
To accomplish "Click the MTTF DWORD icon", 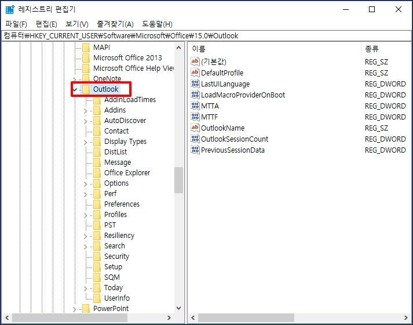I will pos(195,117).
